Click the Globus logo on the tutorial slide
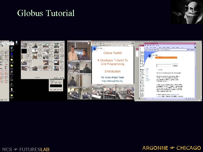Viewport: 203px width, 152px height. pos(95,49)
